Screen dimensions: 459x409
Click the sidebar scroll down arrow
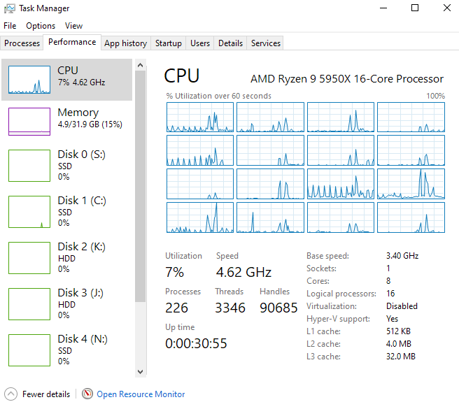tap(140, 372)
